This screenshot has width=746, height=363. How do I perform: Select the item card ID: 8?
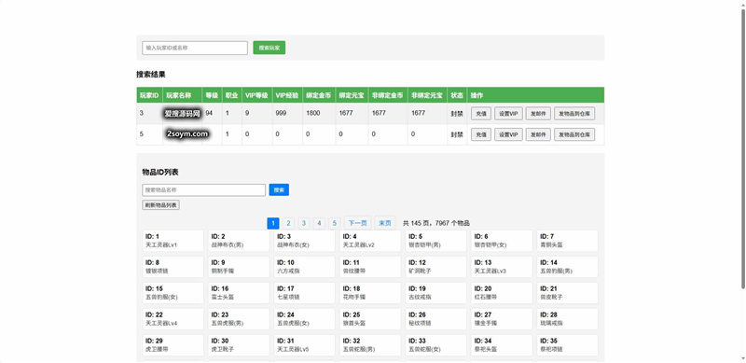(173, 267)
